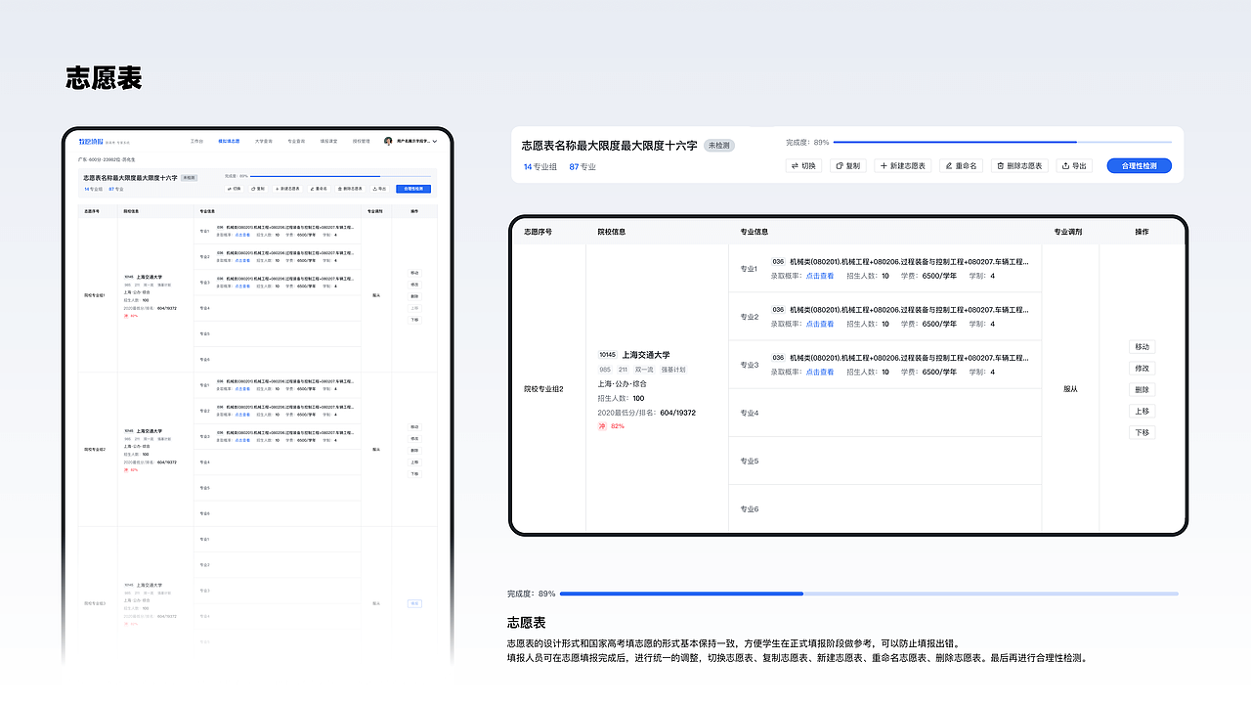Click 036 code tag in enlarged 专业1 row
The width and height of the screenshot is (1251, 704).
778,262
